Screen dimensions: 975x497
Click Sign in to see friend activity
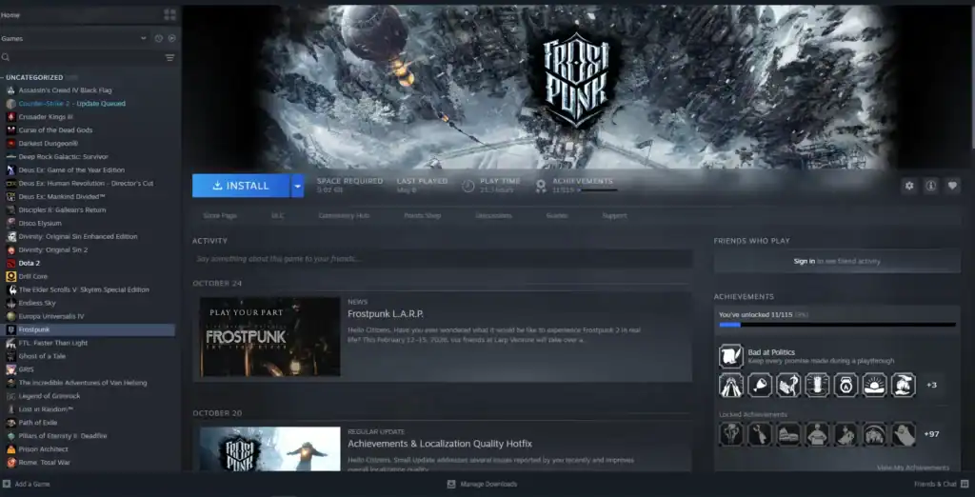tap(805, 261)
